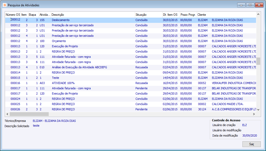Screen dimensions: 266x151
Task: Click the Prazo Progr. column header
Action: tap(188, 15)
